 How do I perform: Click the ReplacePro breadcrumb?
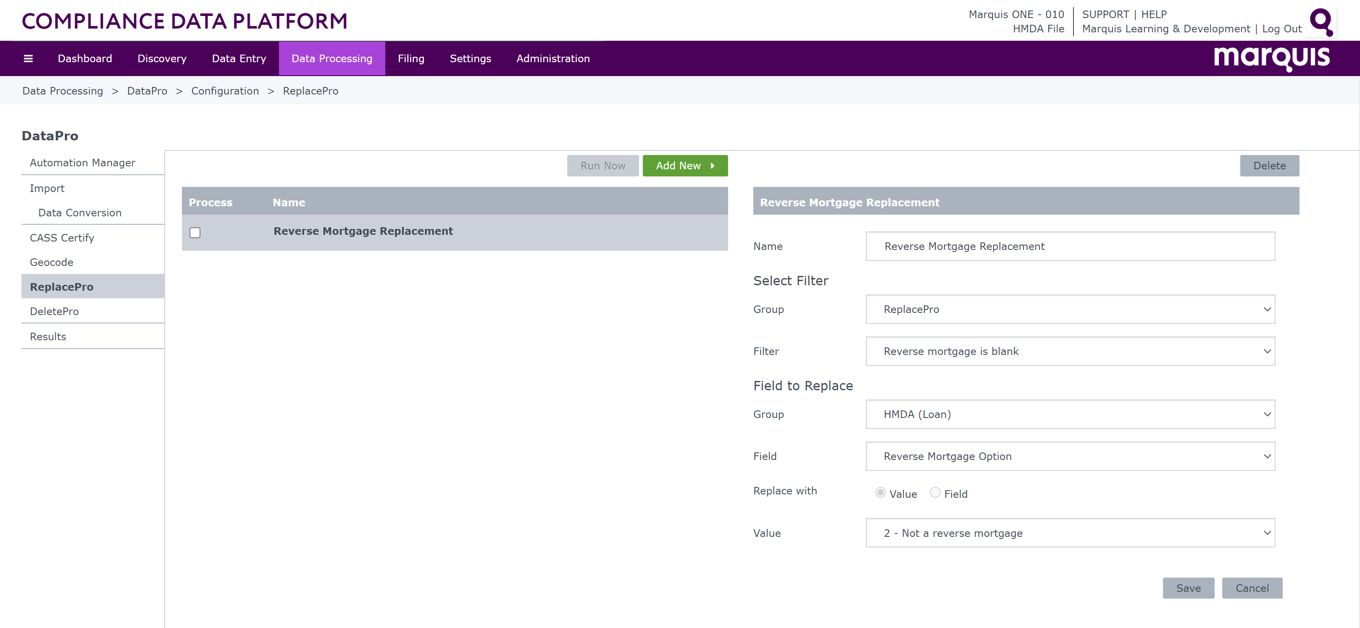(x=310, y=91)
